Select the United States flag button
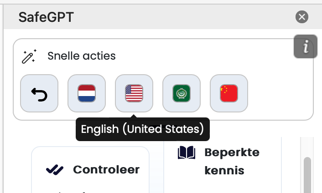Screen dimensions: 322x193 click(x=134, y=93)
